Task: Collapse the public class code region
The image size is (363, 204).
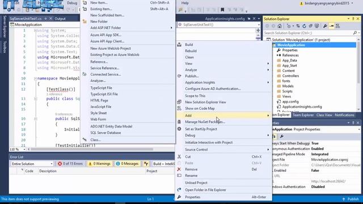Action: 35,99
